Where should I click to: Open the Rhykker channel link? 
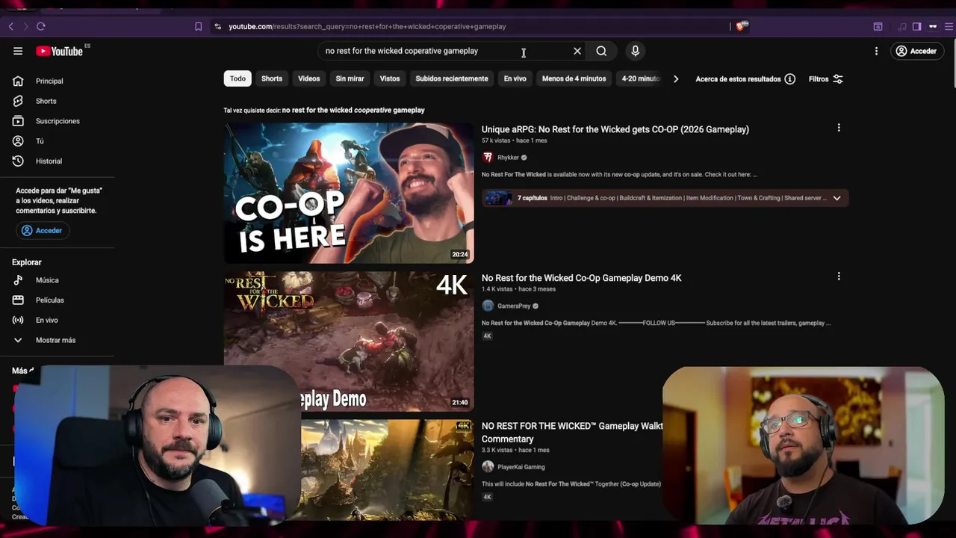[508, 158]
